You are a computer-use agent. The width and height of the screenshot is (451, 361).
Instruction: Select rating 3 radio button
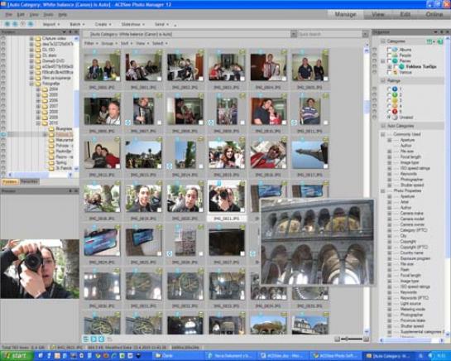tap(389, 100)
